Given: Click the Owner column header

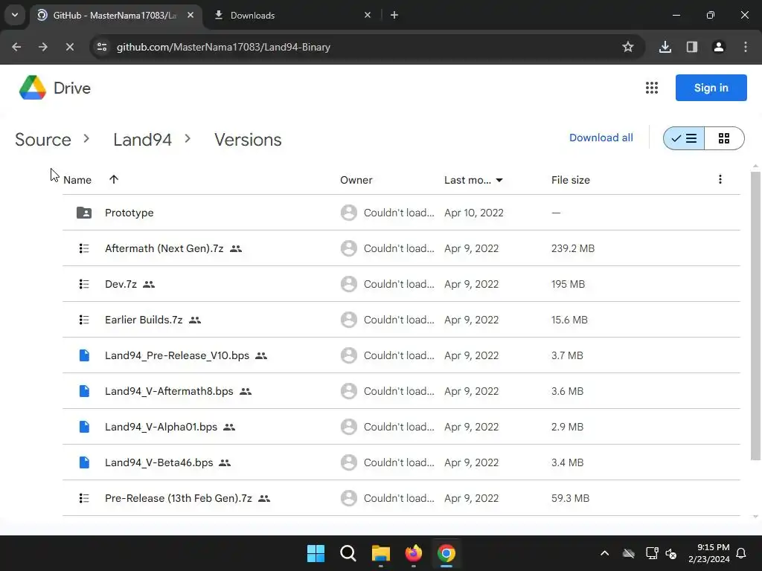Looking at the screenshot, I should tap(356, 180).
